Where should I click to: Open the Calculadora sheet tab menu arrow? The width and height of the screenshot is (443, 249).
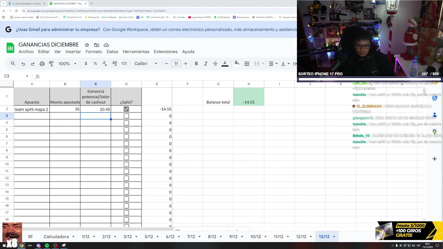[73, 237]
